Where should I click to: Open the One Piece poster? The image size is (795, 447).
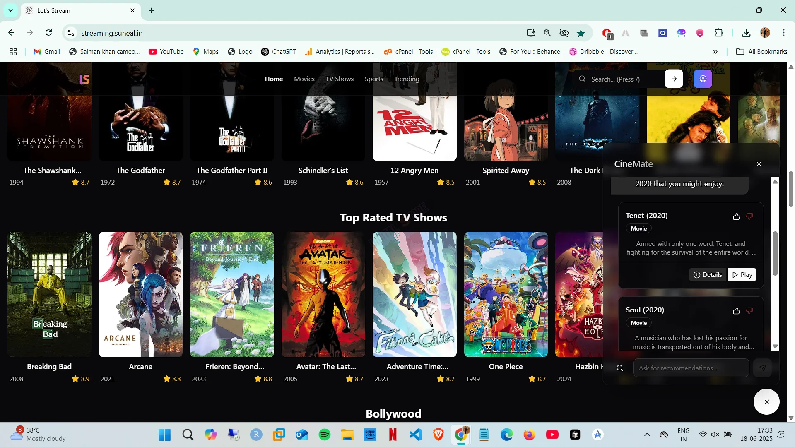point(506,294)
